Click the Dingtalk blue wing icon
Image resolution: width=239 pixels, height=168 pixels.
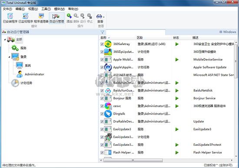(x=108, y=114)
